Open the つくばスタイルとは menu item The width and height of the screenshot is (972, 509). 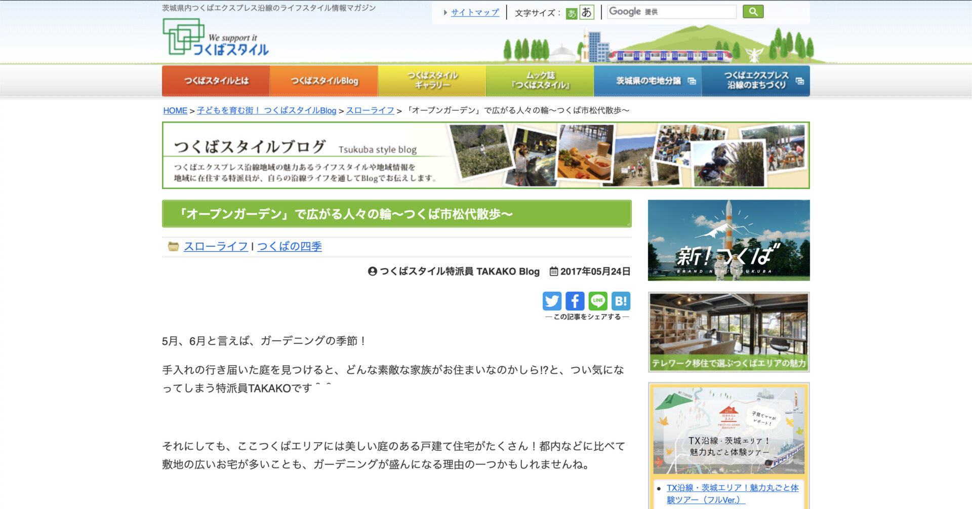point(216,81)
